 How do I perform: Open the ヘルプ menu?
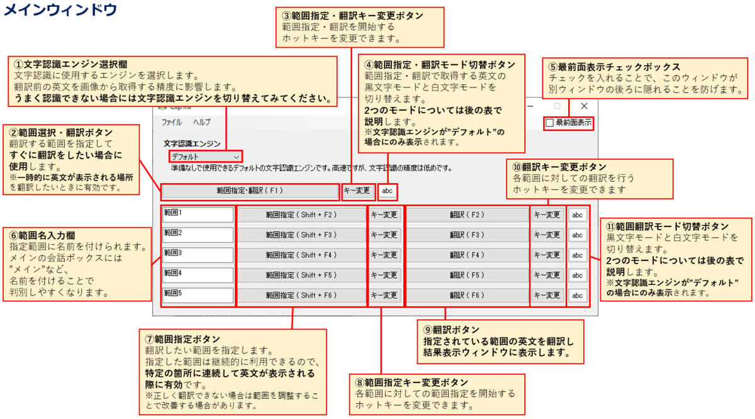pyautogui.click(x=202, y=122)
